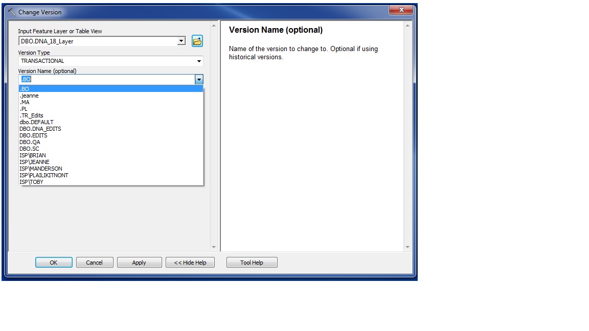Confirm with the OK button
The width and height of the screenshot is (589, 331).
point(54,263)
